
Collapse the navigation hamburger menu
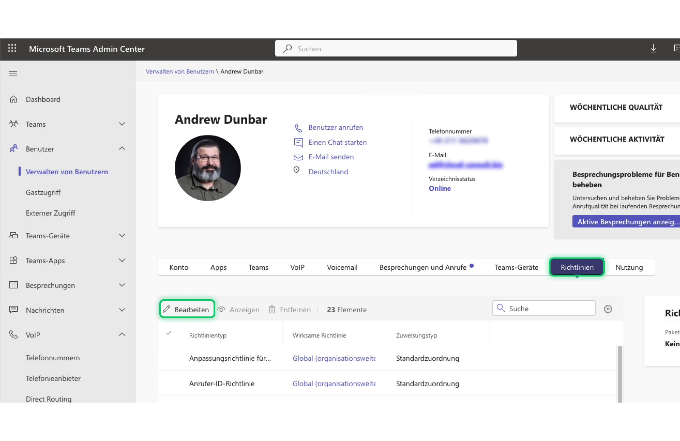(13, 74)
